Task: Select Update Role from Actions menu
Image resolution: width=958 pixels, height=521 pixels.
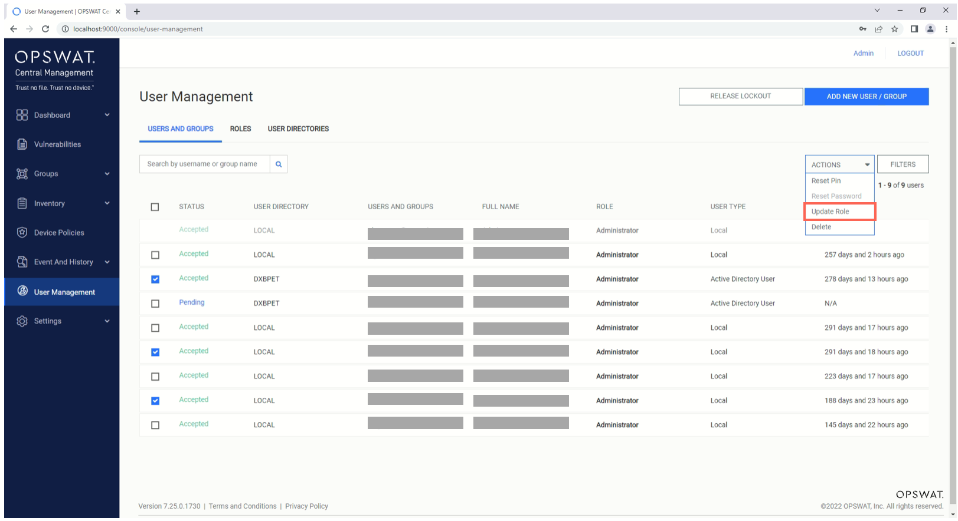Action: [839, 212]
